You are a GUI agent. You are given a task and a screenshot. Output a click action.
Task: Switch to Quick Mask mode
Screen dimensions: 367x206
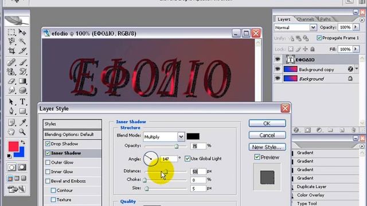(x=22, y=167)
